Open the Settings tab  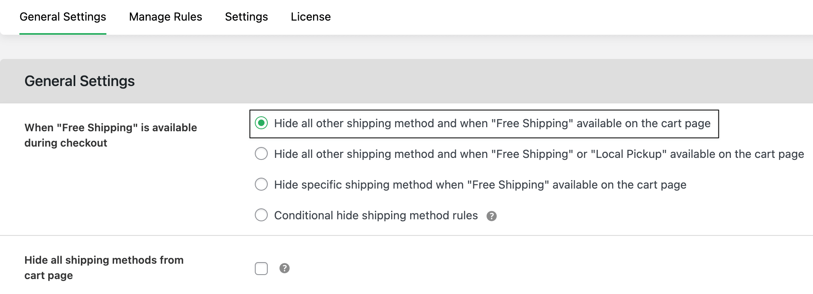(x=246, y=17)
